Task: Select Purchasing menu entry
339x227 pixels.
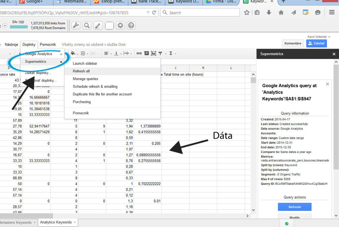Action: pyautogui.click(x=113, y=102)
